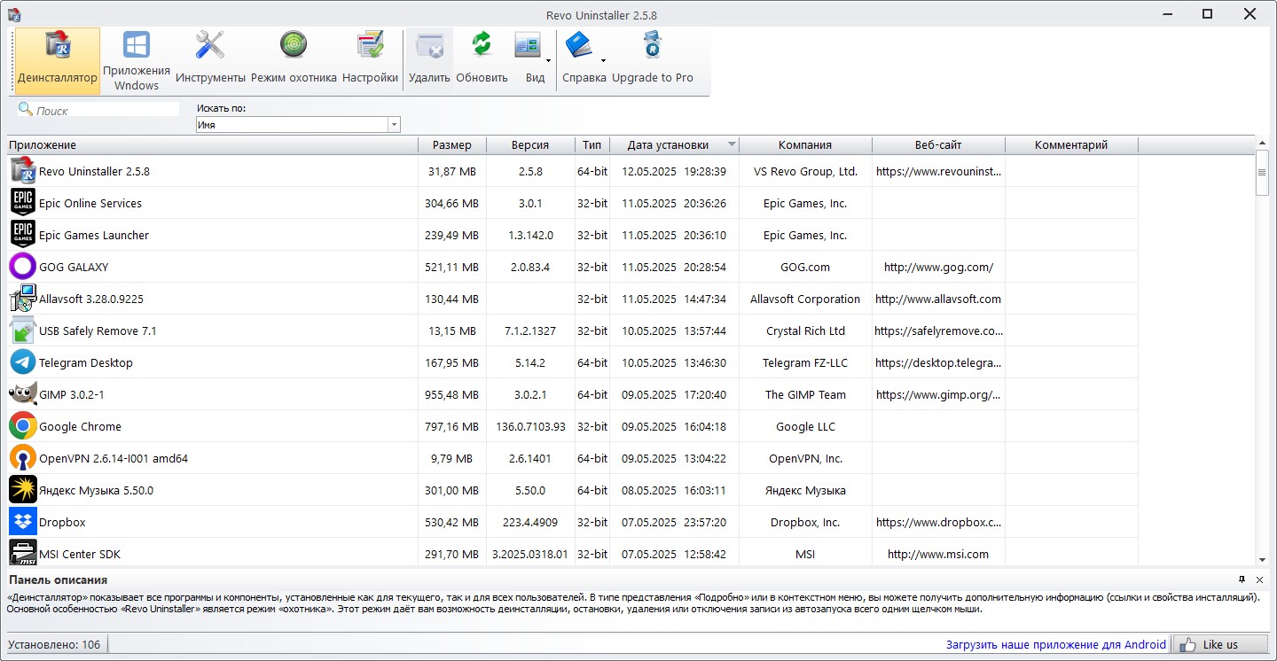Select the Dropbox program icon
Viewport: 1277px width, 661px height.
tap(23, 522)
